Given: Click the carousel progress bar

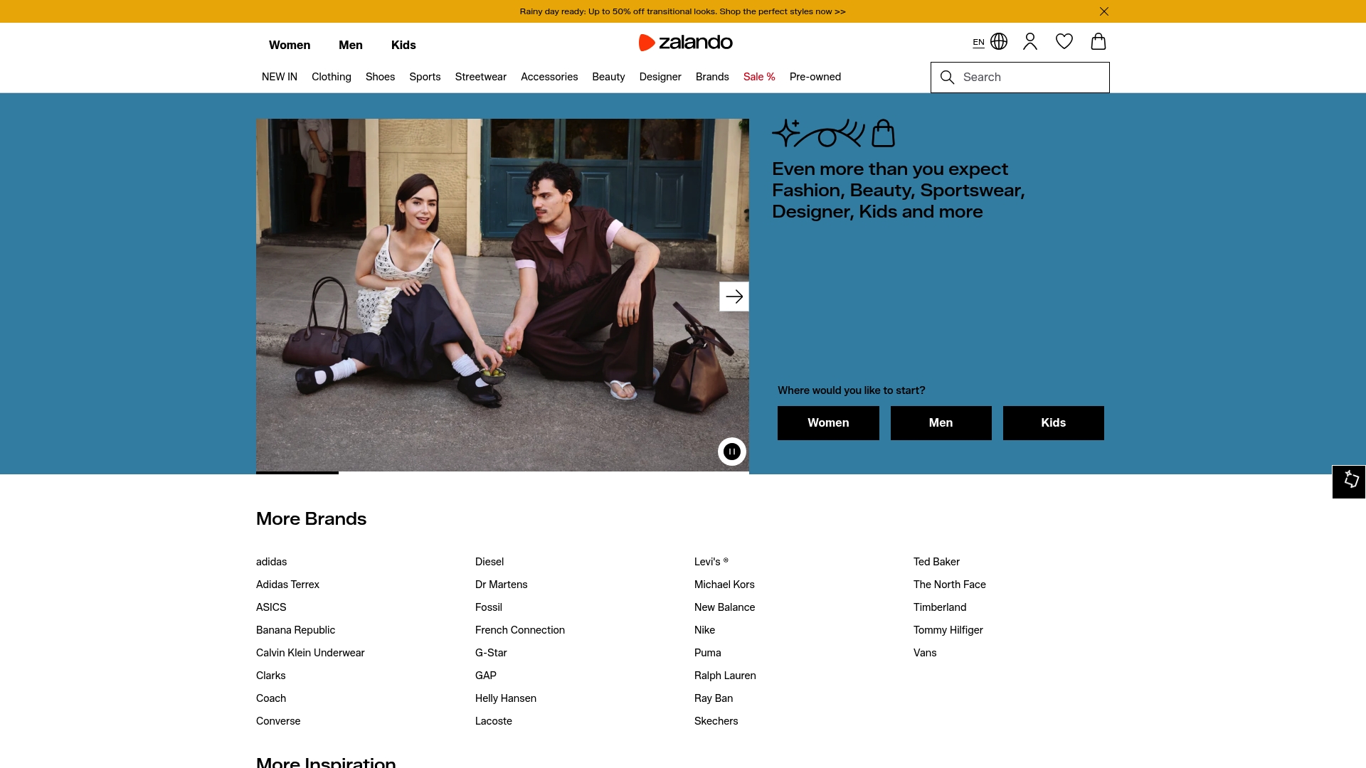Looking at the screenshot, I should (x=502, y=472).
